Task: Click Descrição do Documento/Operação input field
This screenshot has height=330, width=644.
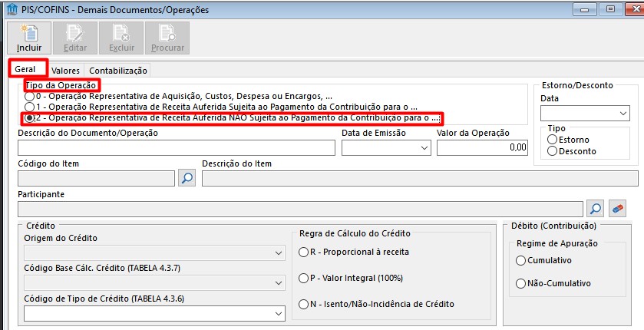Action: click(x=177, y=148)
